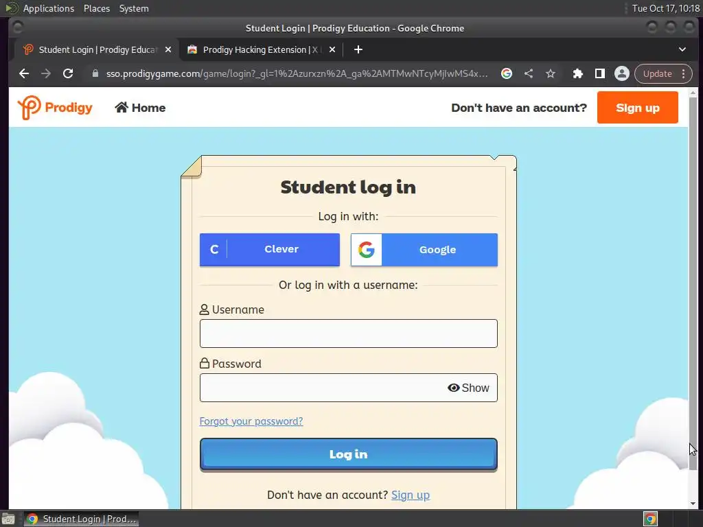Click Sign up link below form

(411, 495)
